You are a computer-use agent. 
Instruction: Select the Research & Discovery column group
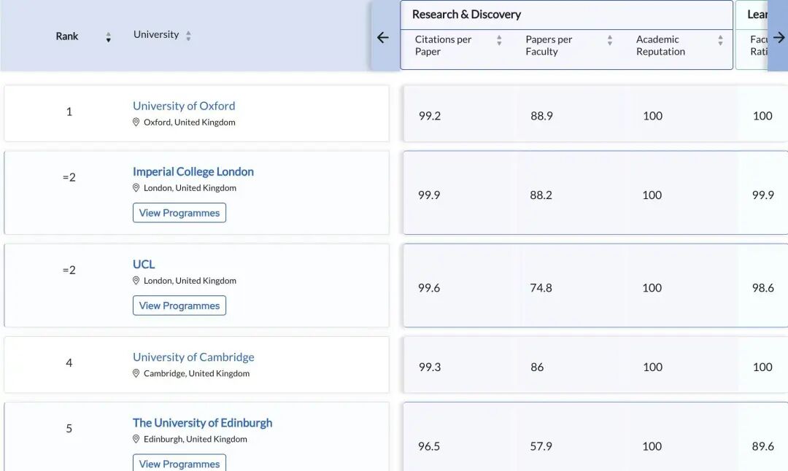click(467, 15)
